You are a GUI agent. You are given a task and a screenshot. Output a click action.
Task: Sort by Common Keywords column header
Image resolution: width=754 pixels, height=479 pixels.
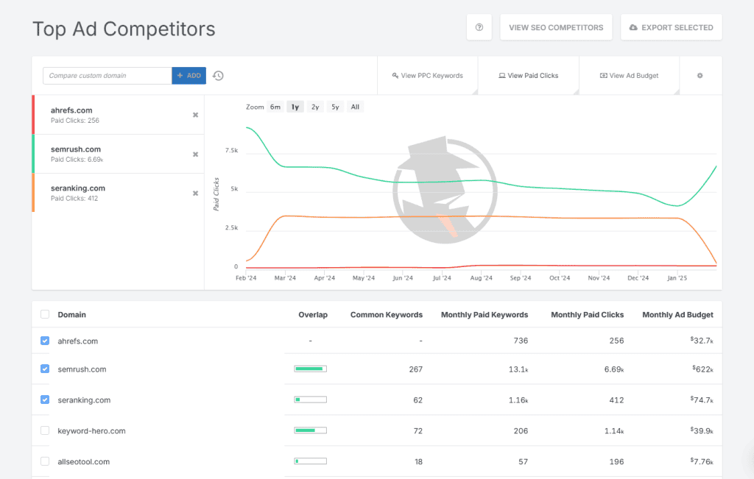[x=386, y=315]
